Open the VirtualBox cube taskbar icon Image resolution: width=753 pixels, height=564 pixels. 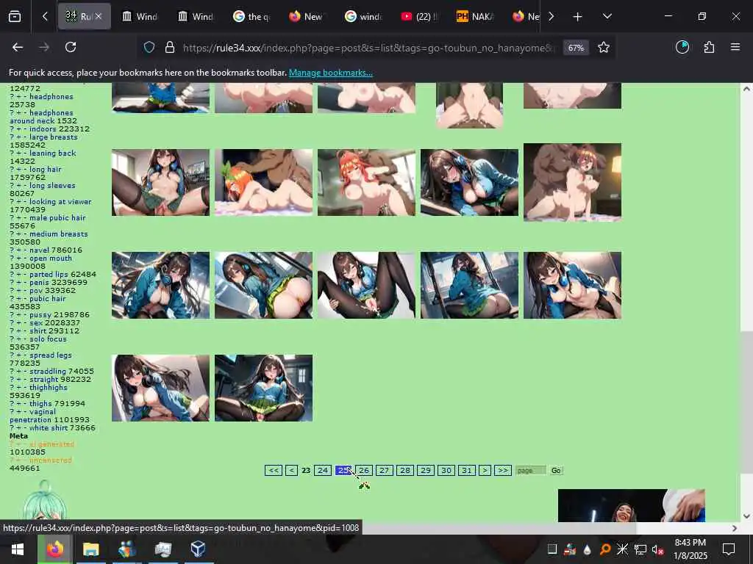198,549
